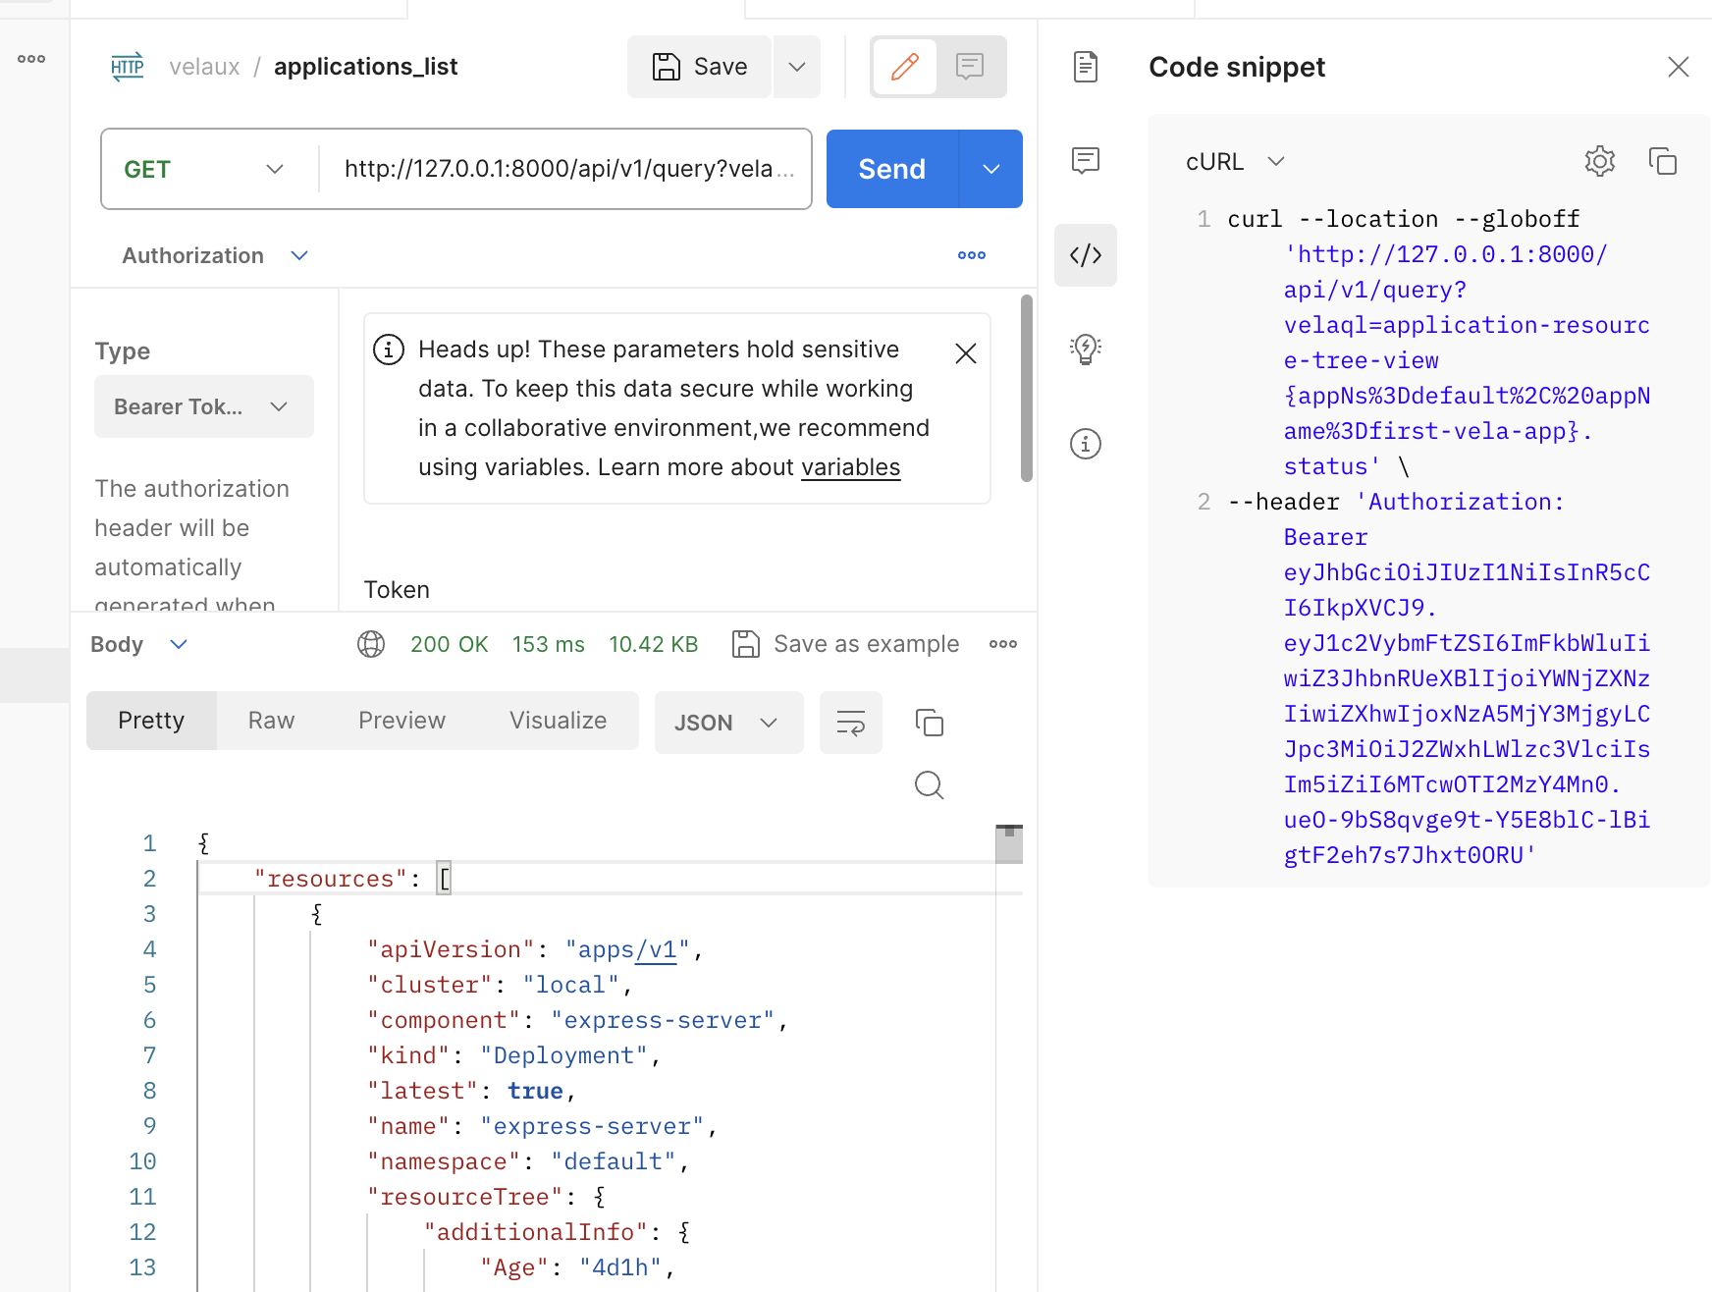Click the applications_list request name
This screenshot has height=1292, width=1712.
pyautogui.click(x=365, y=67)
